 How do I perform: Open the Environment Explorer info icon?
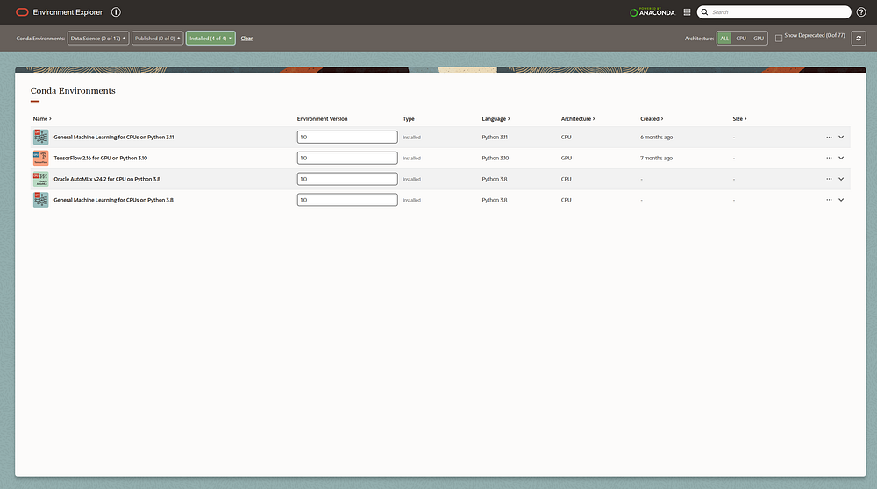116,11
